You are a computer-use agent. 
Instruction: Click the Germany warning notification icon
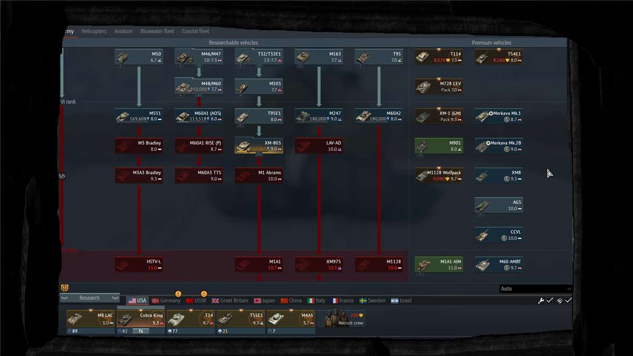[178, 294]
